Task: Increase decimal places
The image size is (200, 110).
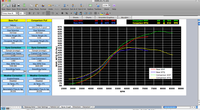Action: tap(76, 13)
